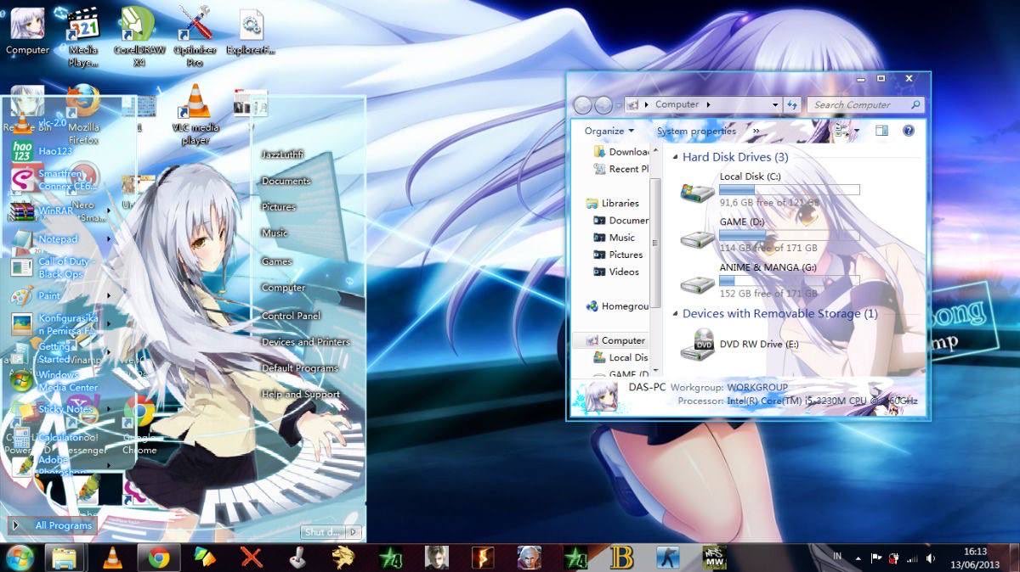Screen dimensions: 1020x572
Task: Open JazzLuthfi user folder link
Action: point(282,154)
